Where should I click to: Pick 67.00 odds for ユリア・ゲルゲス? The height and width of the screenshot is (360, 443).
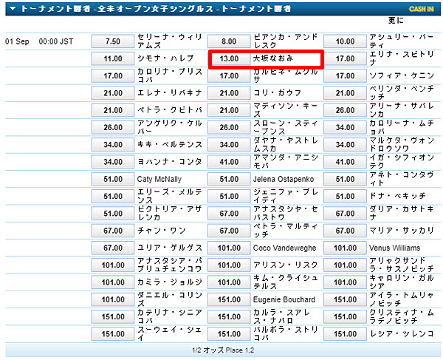click(113, 248)
